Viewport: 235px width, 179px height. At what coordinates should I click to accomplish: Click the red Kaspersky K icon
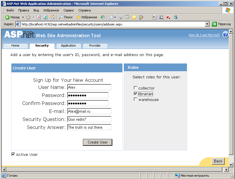coord(168,17)
